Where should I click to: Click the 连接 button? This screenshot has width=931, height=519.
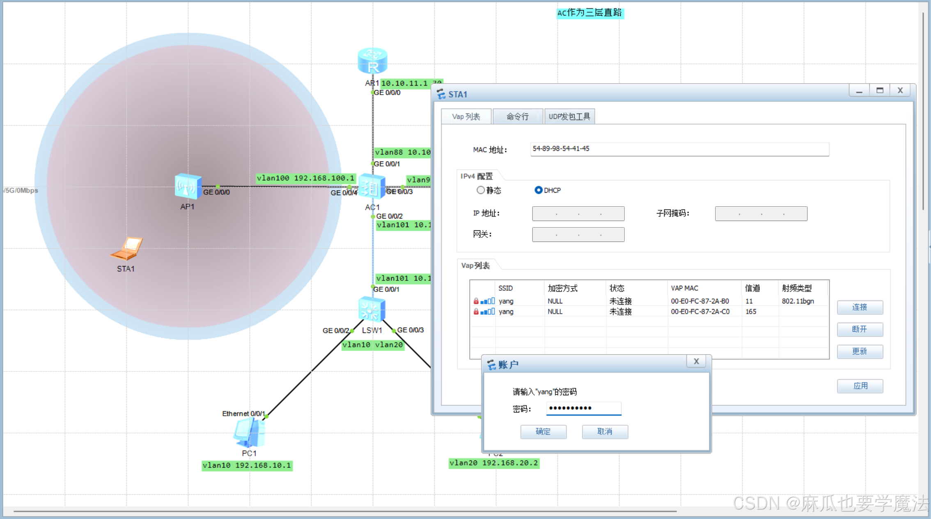tap(860, 307)
